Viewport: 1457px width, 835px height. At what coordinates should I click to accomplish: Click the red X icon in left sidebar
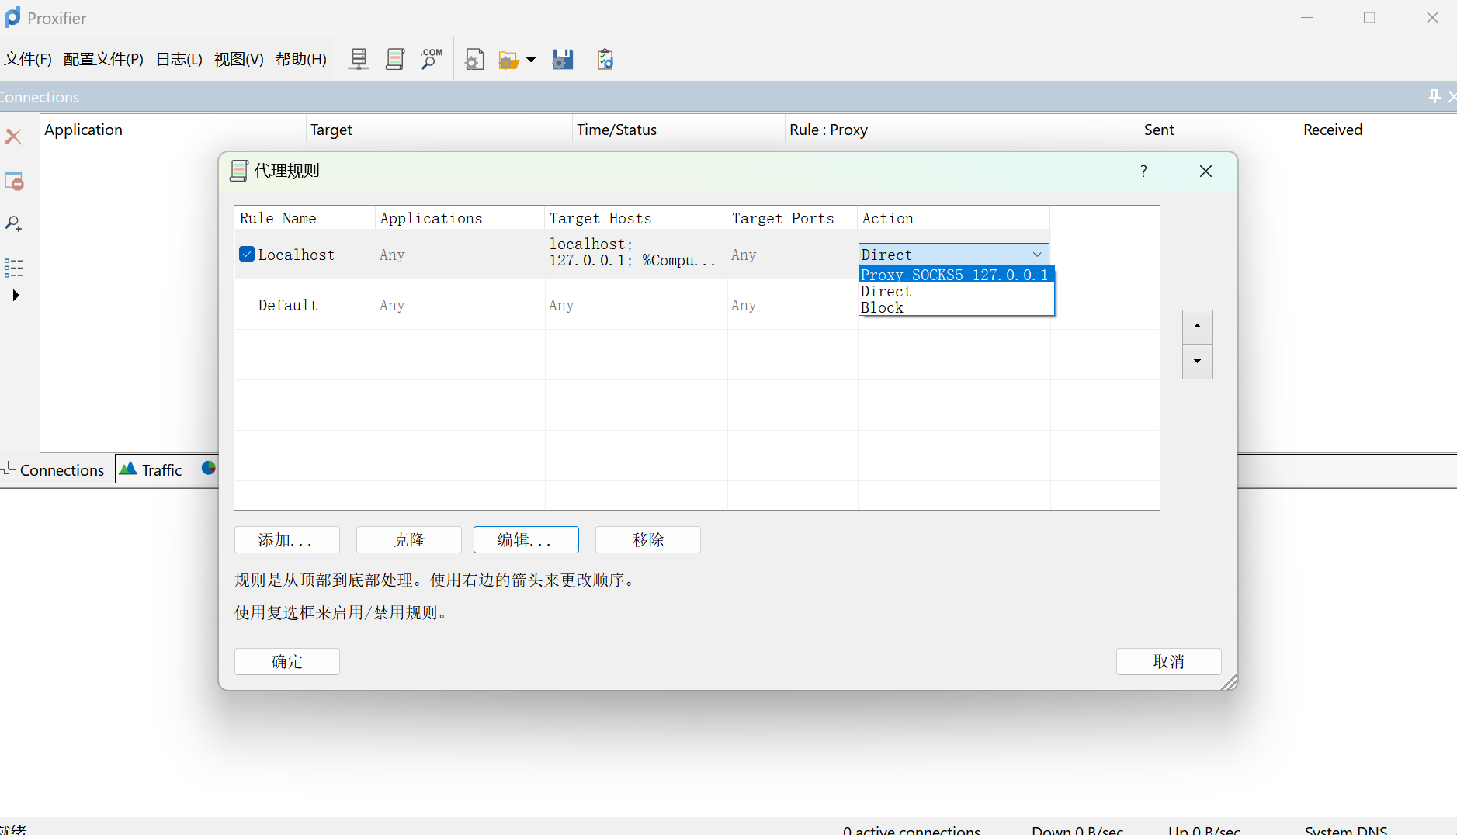click(13, 137)
